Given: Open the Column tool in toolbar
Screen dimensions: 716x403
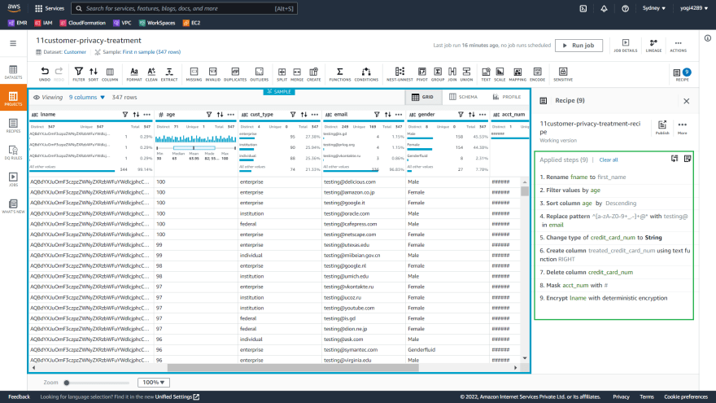Looking at the screenshot, I should (x=110, y=74).
